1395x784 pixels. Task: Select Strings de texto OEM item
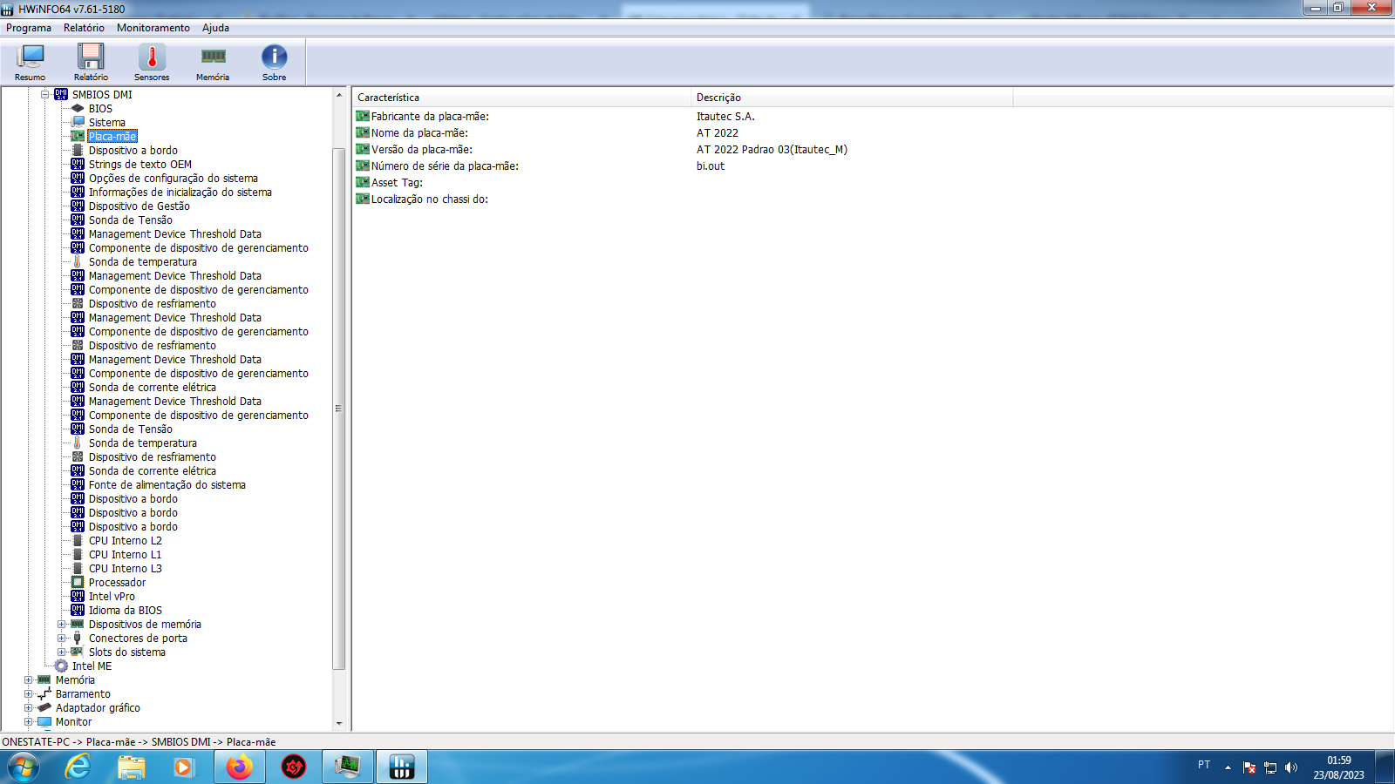tap(140, 165)
